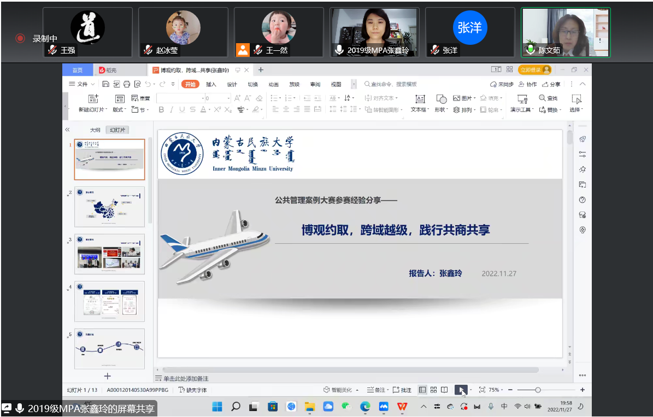
Task: Click the Save icon in quick access toolbar
Action: [x=106, y=84]
